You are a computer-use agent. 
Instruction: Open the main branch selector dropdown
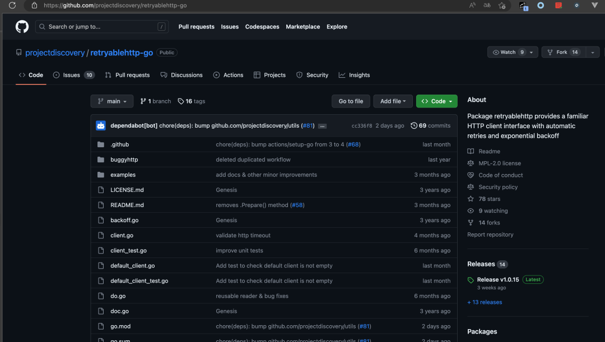(112, 101)
